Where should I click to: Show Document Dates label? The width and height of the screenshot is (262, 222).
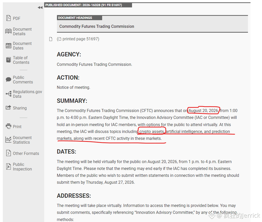click(x=22, y=46)
